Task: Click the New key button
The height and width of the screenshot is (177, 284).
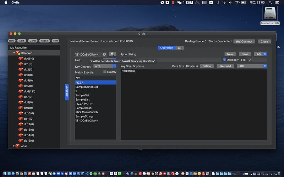Action: click(230, 54)
